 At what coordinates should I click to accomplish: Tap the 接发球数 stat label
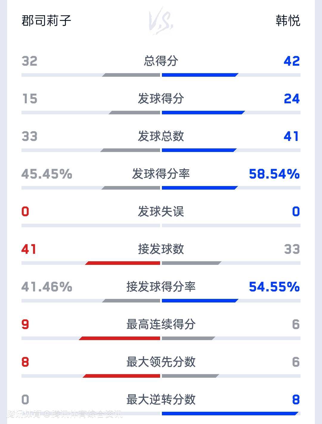161,249
